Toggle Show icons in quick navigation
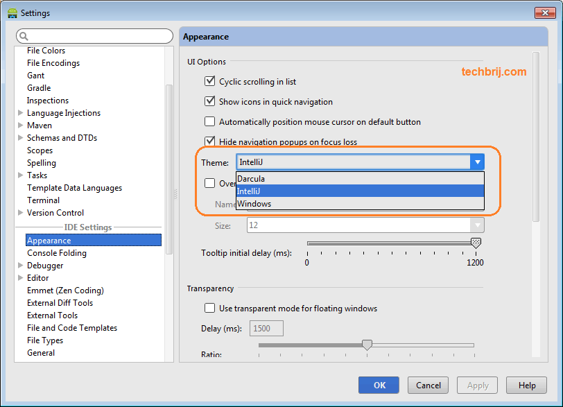 (x=209, y=101)
